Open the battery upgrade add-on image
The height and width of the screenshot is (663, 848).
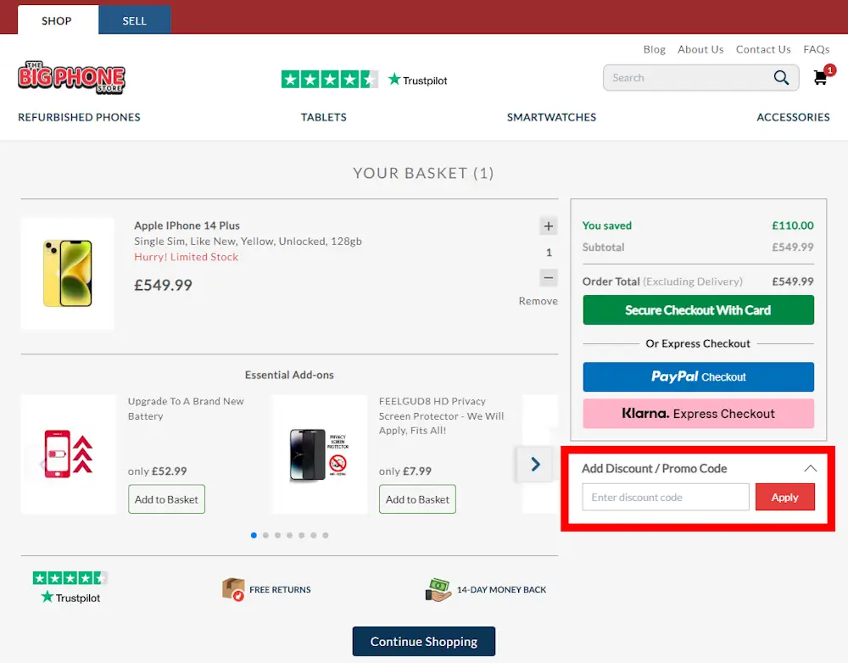point(68,454)
